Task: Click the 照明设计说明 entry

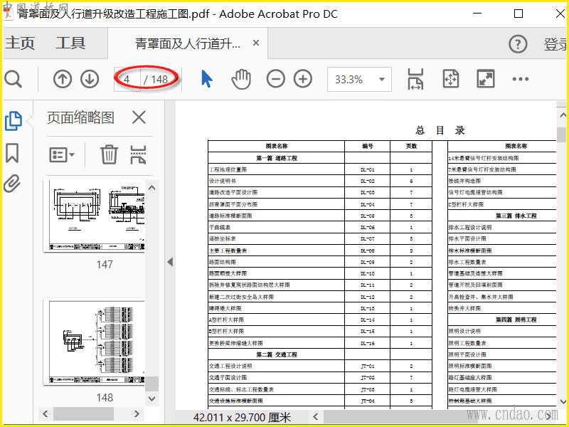Action: tap(464, 331)
